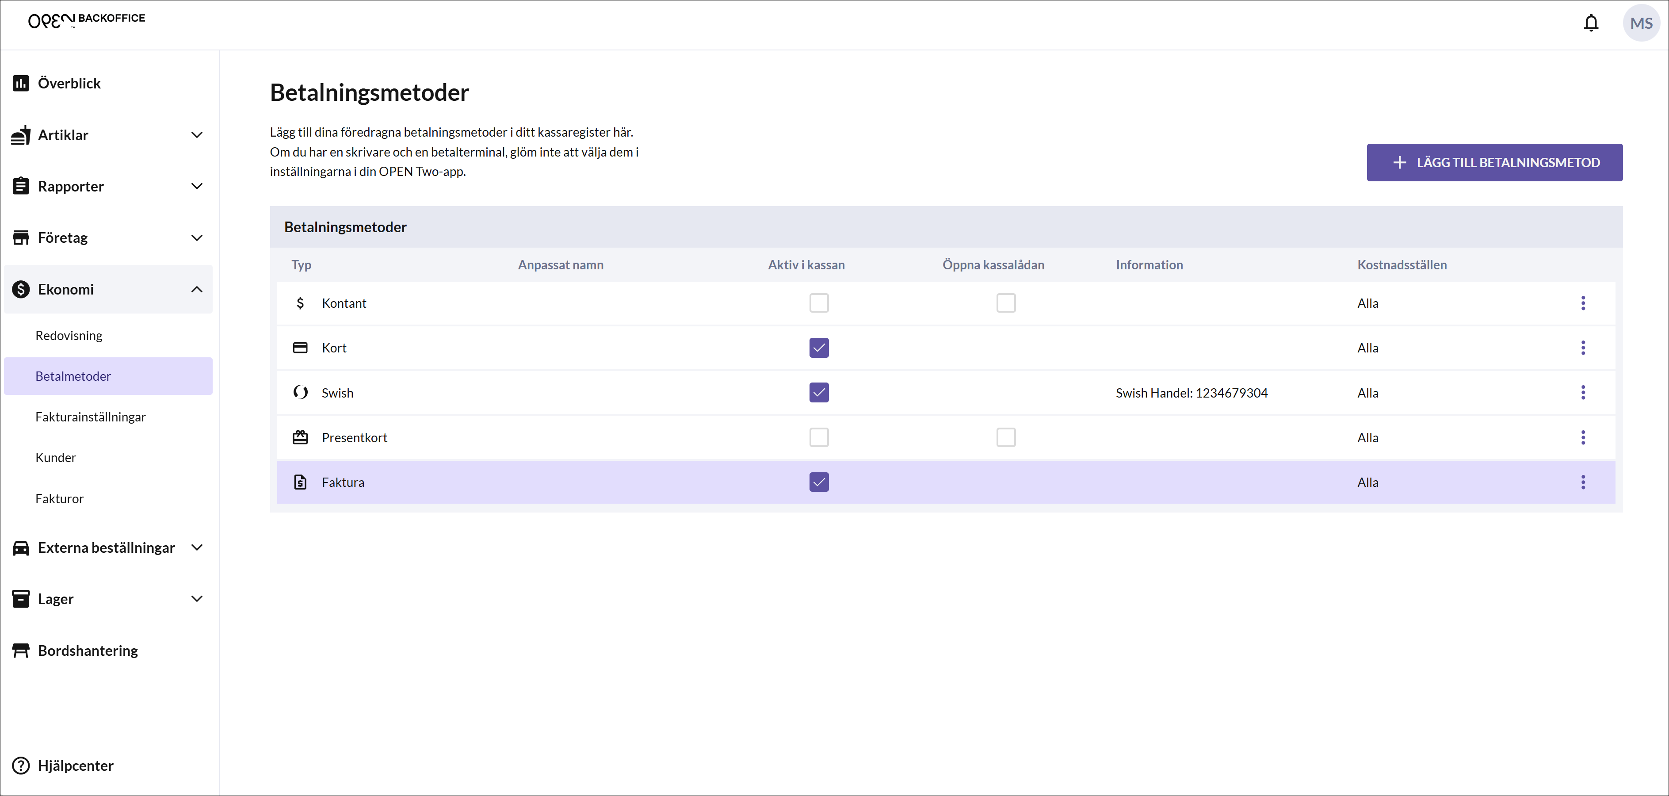Select the Betalmetoder submenu item
This screenshot has height=796, width=1669.
coord(108,376)
